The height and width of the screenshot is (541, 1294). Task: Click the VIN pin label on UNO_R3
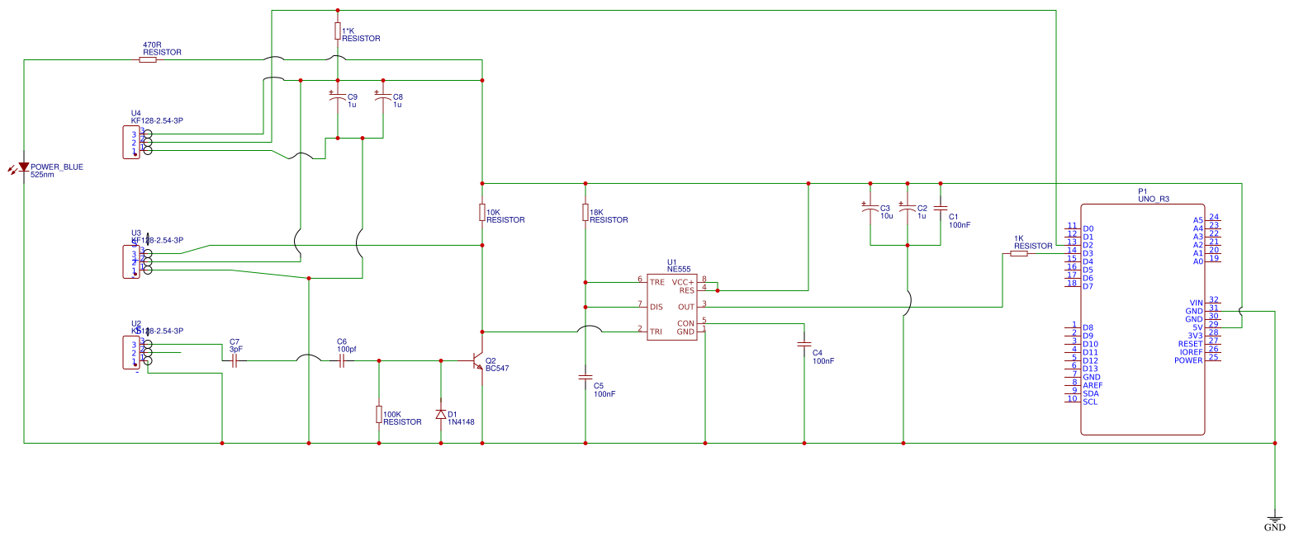(1196, 303)
